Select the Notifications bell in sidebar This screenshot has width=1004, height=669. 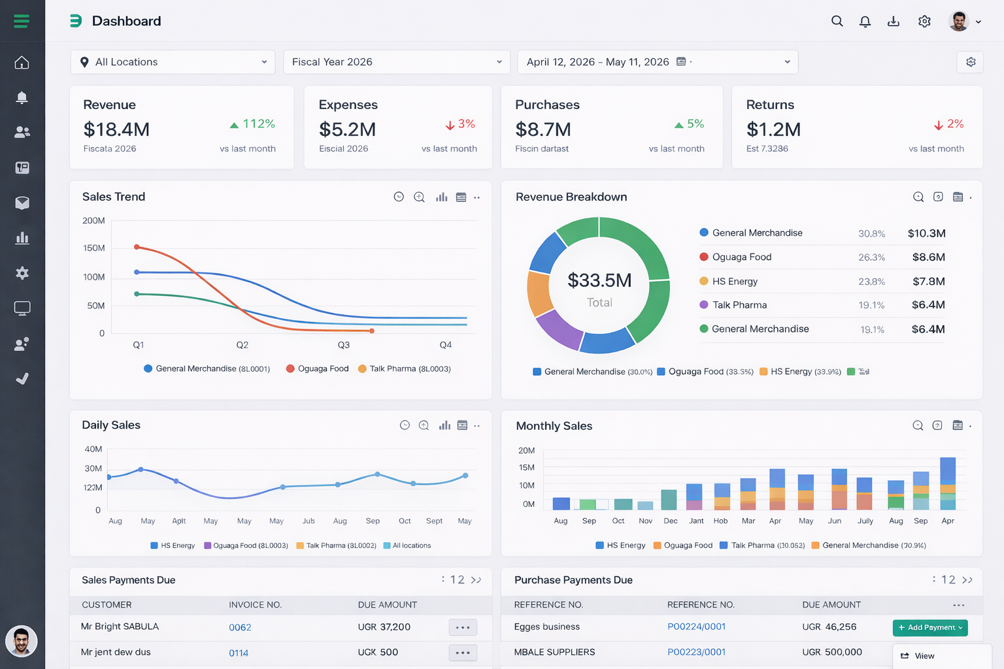pos(22,97)
